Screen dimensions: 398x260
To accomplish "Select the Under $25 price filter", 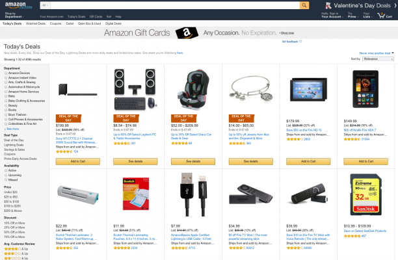I will click(x=10, y=192).
